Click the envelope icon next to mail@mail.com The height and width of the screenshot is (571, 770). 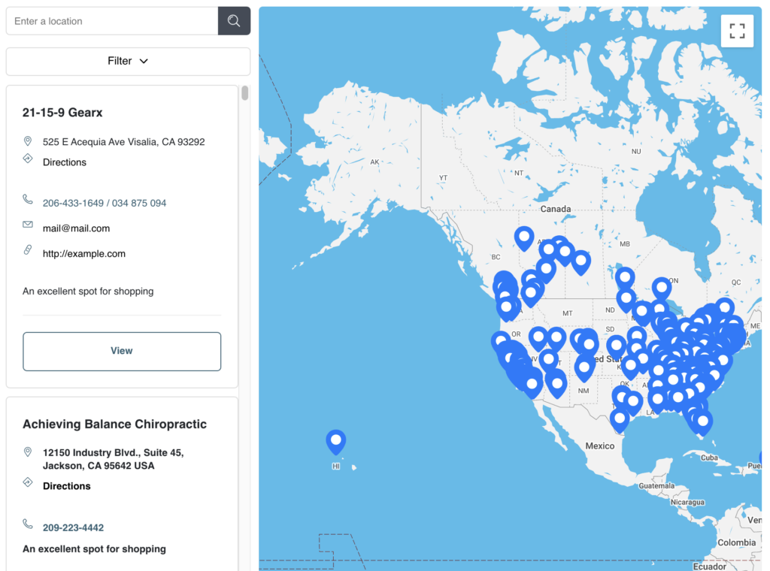pos(28,224)
